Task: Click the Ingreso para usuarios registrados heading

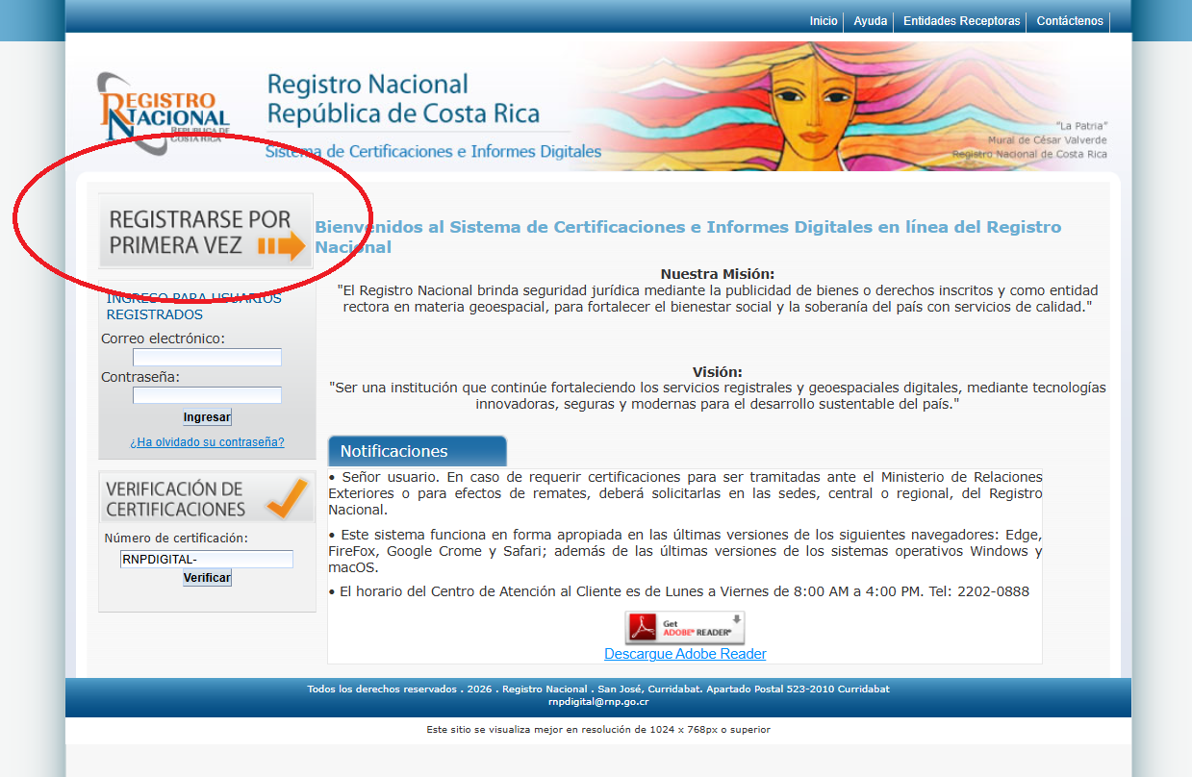Action: tap(194, 306)
